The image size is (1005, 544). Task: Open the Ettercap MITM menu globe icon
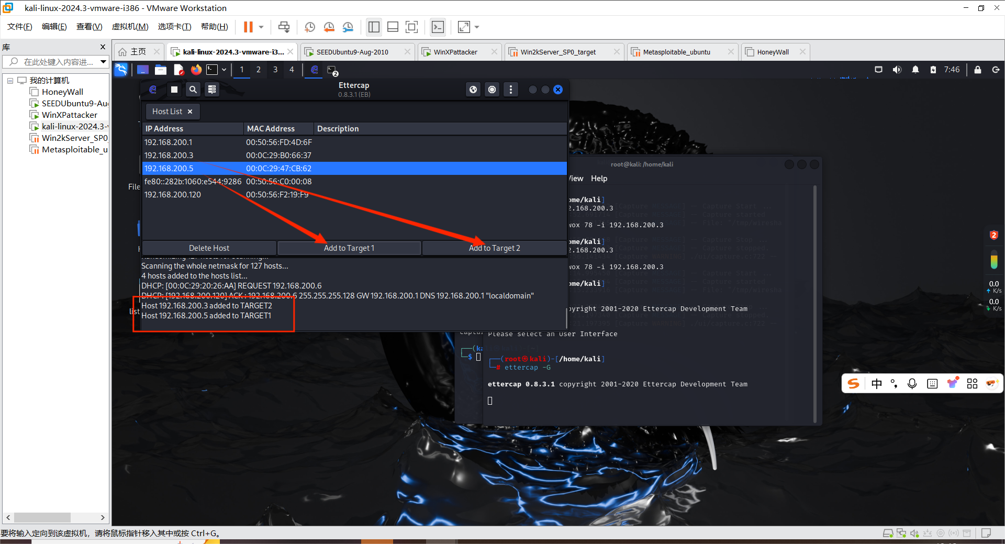click(x=473, y=90)
